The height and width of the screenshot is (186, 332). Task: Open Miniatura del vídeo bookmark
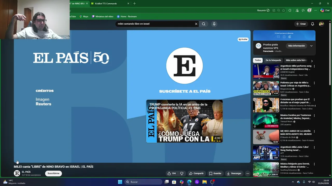click(103, 17)
